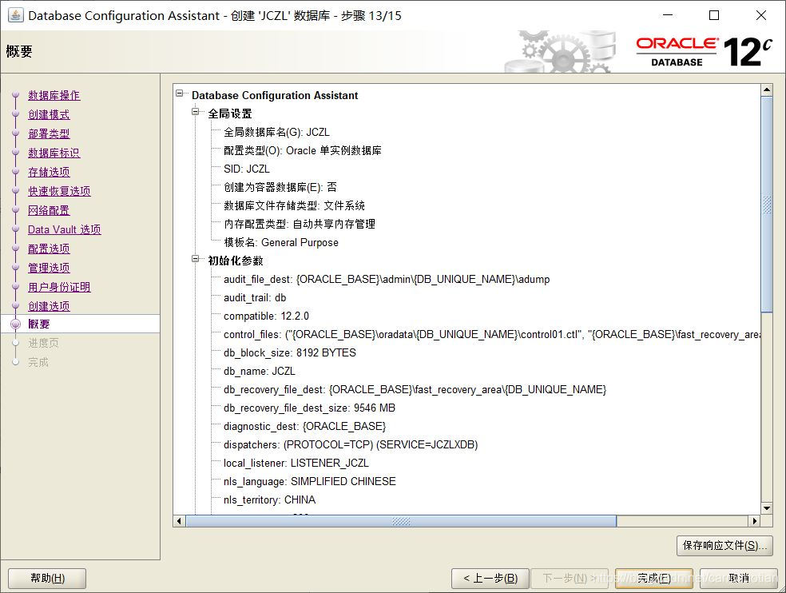
Task: Select the dispatchers parameter row
Action: pyautogui.click(x=351, y=444)
